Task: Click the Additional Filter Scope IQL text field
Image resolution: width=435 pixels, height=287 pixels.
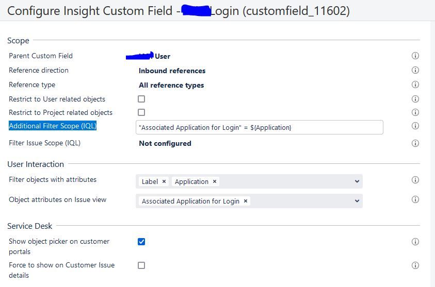Action: pyautogui.click(x=260, y=127)
